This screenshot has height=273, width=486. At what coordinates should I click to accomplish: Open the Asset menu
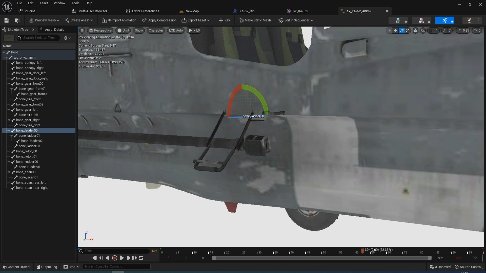pyautogui.click(x=44, y=3)
